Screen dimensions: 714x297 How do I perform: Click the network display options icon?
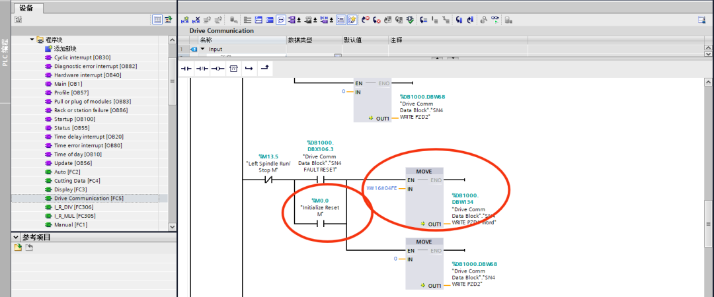click(x=324, y=20)
